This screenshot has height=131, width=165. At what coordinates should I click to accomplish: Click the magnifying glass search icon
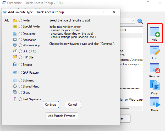click(140, 21)
